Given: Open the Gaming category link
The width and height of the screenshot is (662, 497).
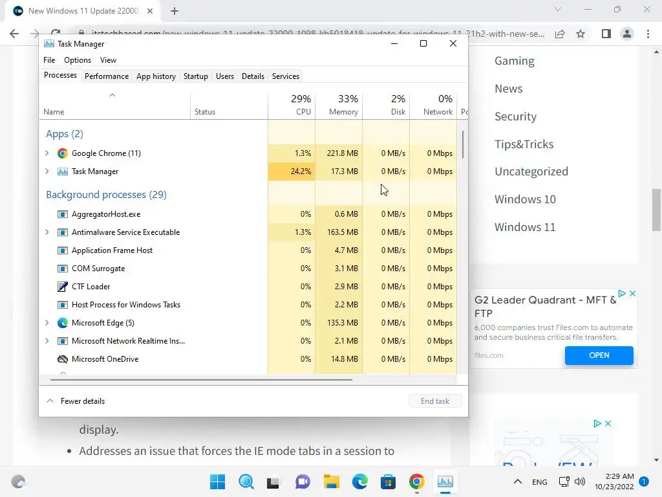Looking at the screenshot, I should pos(514,61).
